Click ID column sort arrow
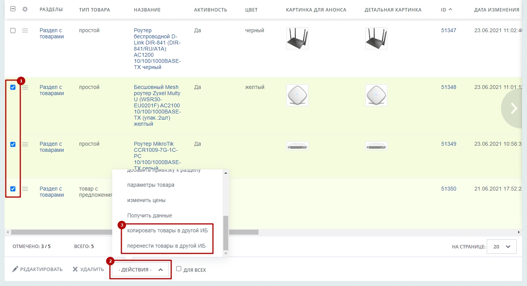This screenshot has width=527, height=286. point(450,9)
